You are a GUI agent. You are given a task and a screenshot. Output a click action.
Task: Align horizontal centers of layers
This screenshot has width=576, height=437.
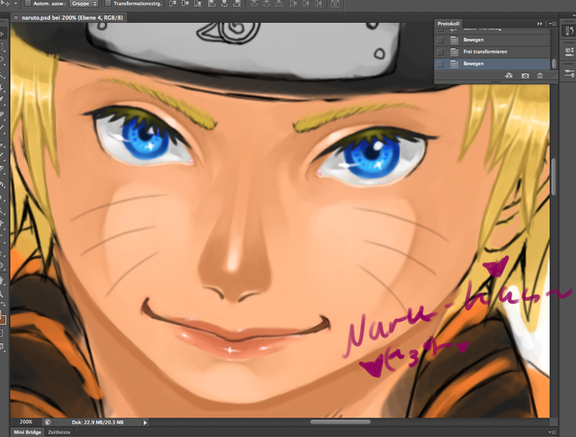224,3
